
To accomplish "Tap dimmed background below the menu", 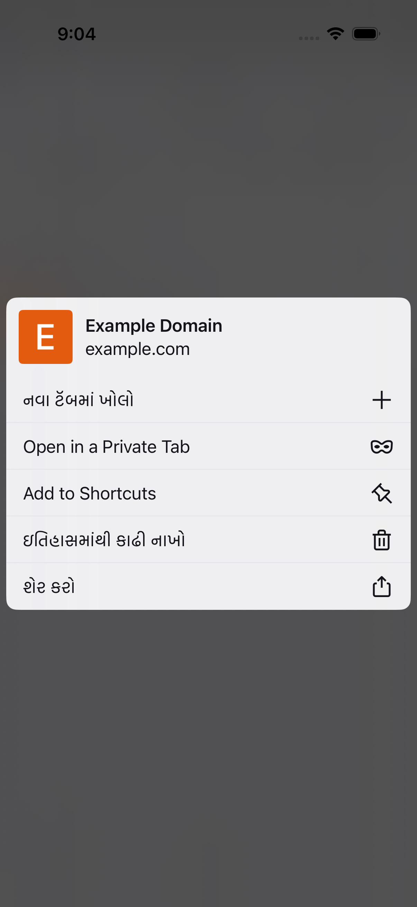I will (208, 757).
